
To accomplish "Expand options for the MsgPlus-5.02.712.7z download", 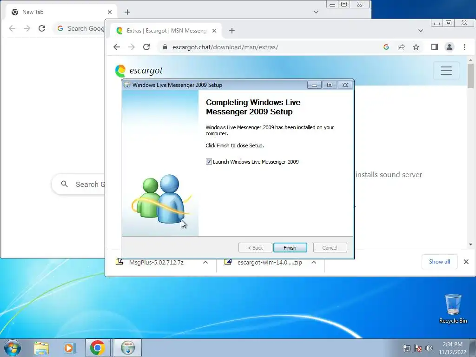I will click(x=205, y=262).
